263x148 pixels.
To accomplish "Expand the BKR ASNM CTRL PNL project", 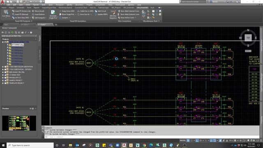I will [3, 72].
